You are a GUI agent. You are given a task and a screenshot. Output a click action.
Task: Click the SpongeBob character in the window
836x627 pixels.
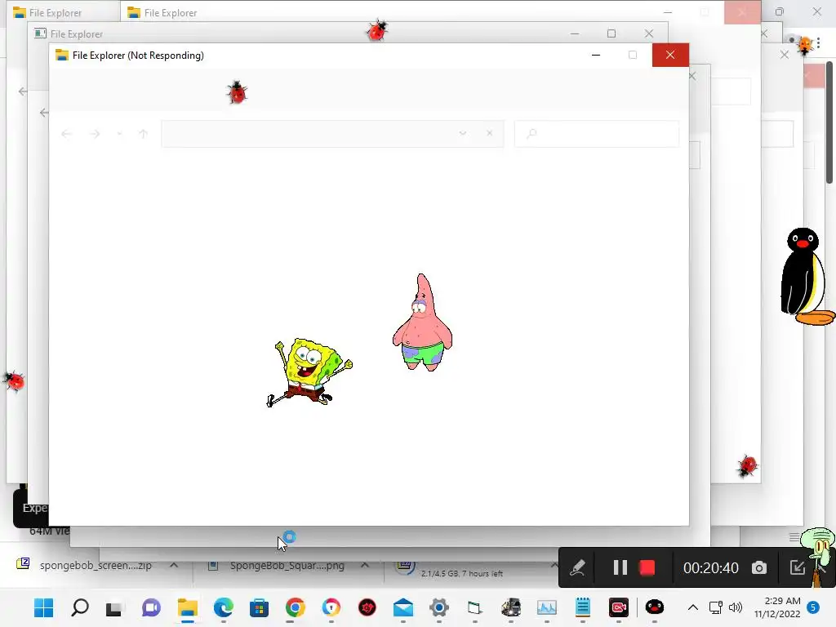pyautogui.click(x=309, y=372)
